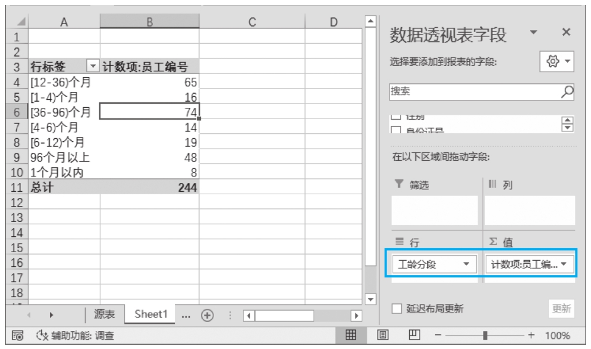The image size is (591, 349).
Task: Click the 筛选 filter area box
Action: pos(434,210)
